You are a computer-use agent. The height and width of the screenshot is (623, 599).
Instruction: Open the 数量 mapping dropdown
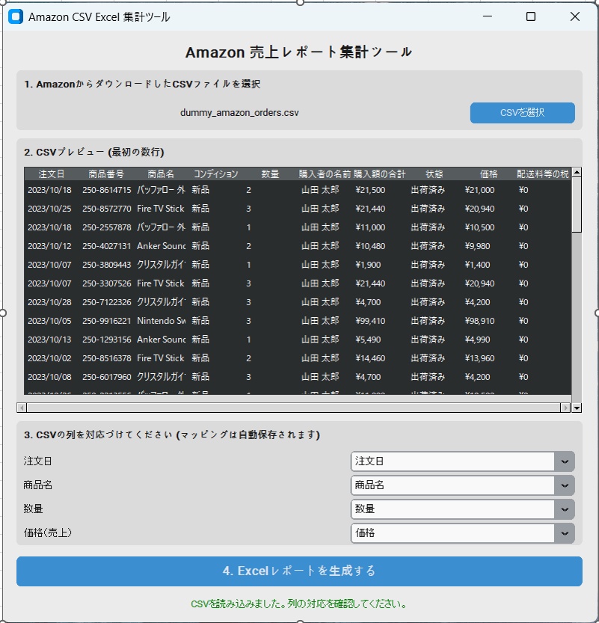(565, 509)
